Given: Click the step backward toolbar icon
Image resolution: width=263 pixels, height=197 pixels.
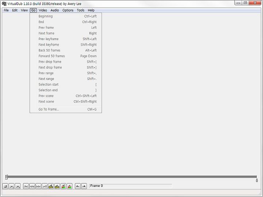Looking at the screenshot, I should (32, 186).
